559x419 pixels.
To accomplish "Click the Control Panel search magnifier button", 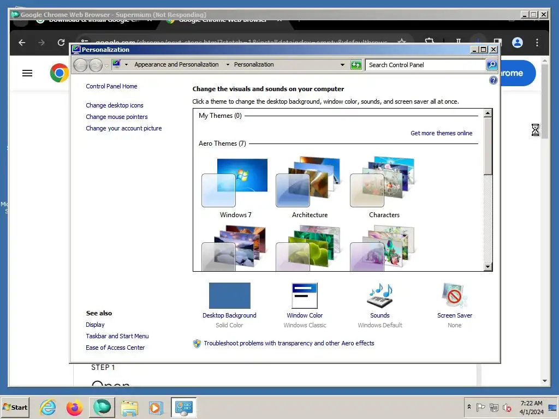I will pos(492,65).
